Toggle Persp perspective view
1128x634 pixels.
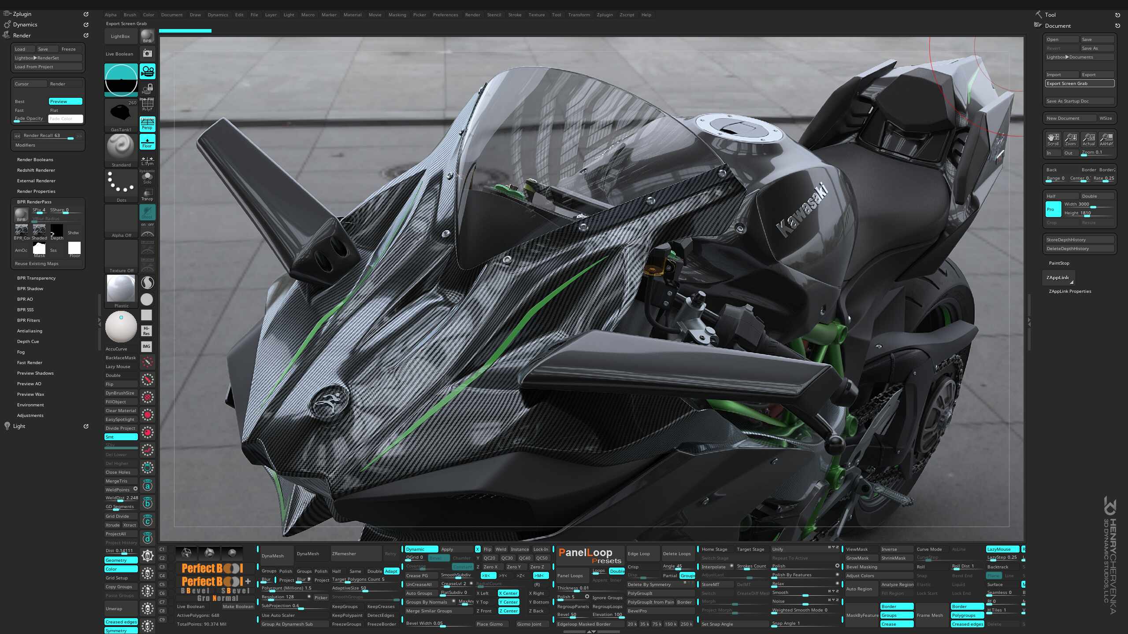(x=147, y=124)
